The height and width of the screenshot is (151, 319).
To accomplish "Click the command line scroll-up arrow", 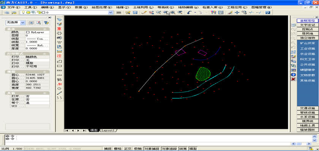I will (x=314, y=136).
